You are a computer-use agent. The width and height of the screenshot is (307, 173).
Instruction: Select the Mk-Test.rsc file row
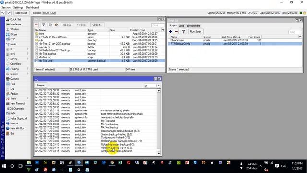click(x=99, y=57)
